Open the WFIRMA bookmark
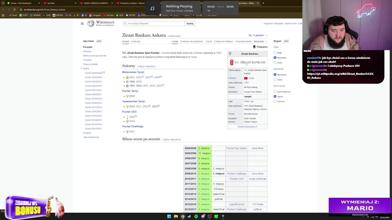Screen dimensions: 392x220 click(x=35, y=15)
